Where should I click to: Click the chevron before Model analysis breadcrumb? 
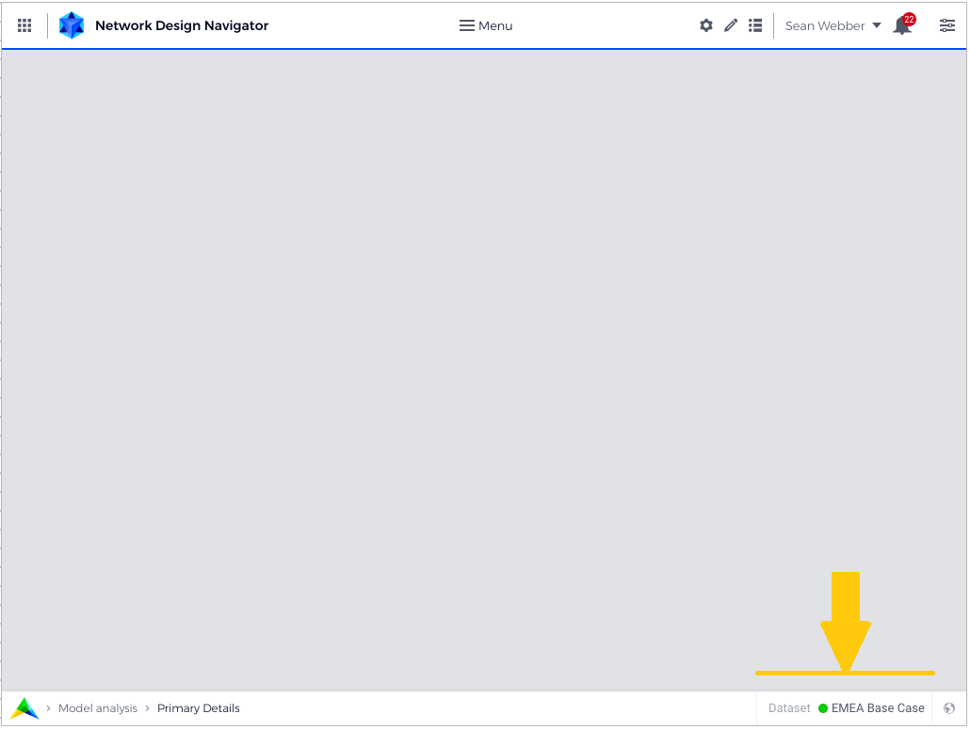(48, 708)
